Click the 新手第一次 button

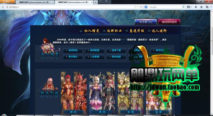(x=145, y=22)
